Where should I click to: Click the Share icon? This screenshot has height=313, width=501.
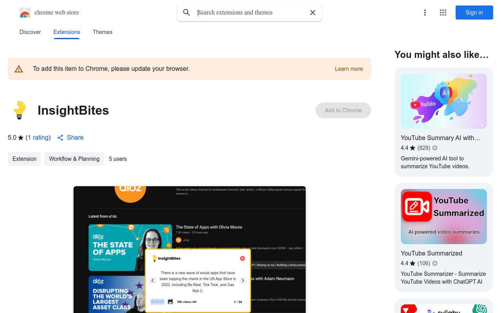[x=60, y=138]
